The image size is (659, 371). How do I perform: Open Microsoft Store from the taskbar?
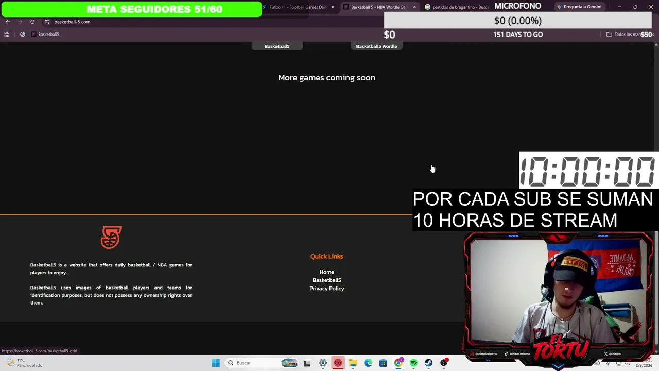[383, 363]
